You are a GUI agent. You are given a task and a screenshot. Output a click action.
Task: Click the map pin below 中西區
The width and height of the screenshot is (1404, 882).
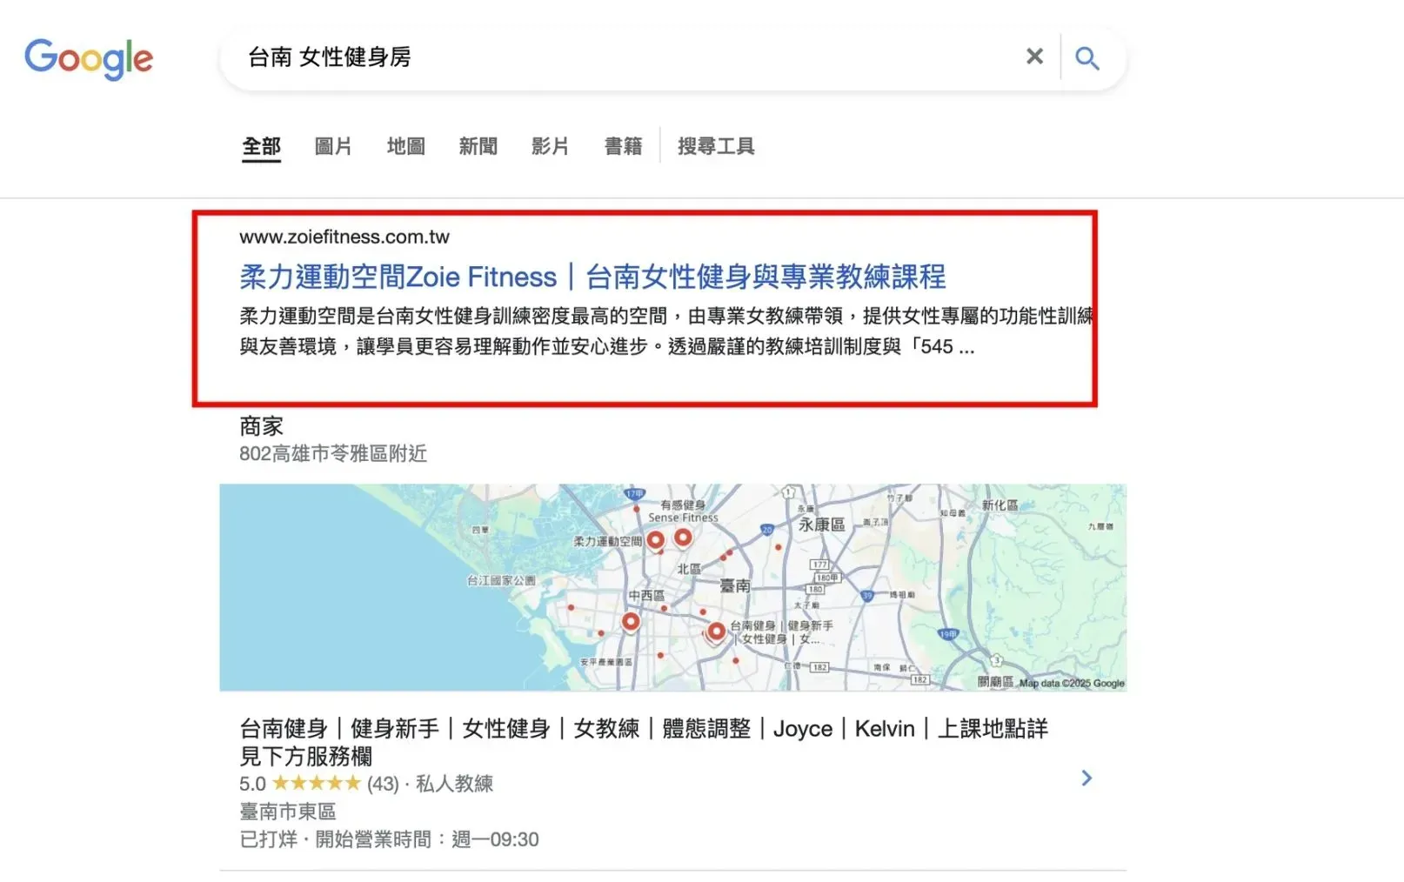click(x=631, y=621)
